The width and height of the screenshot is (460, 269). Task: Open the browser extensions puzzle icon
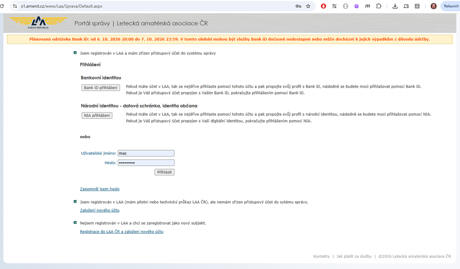pos(379,6)
